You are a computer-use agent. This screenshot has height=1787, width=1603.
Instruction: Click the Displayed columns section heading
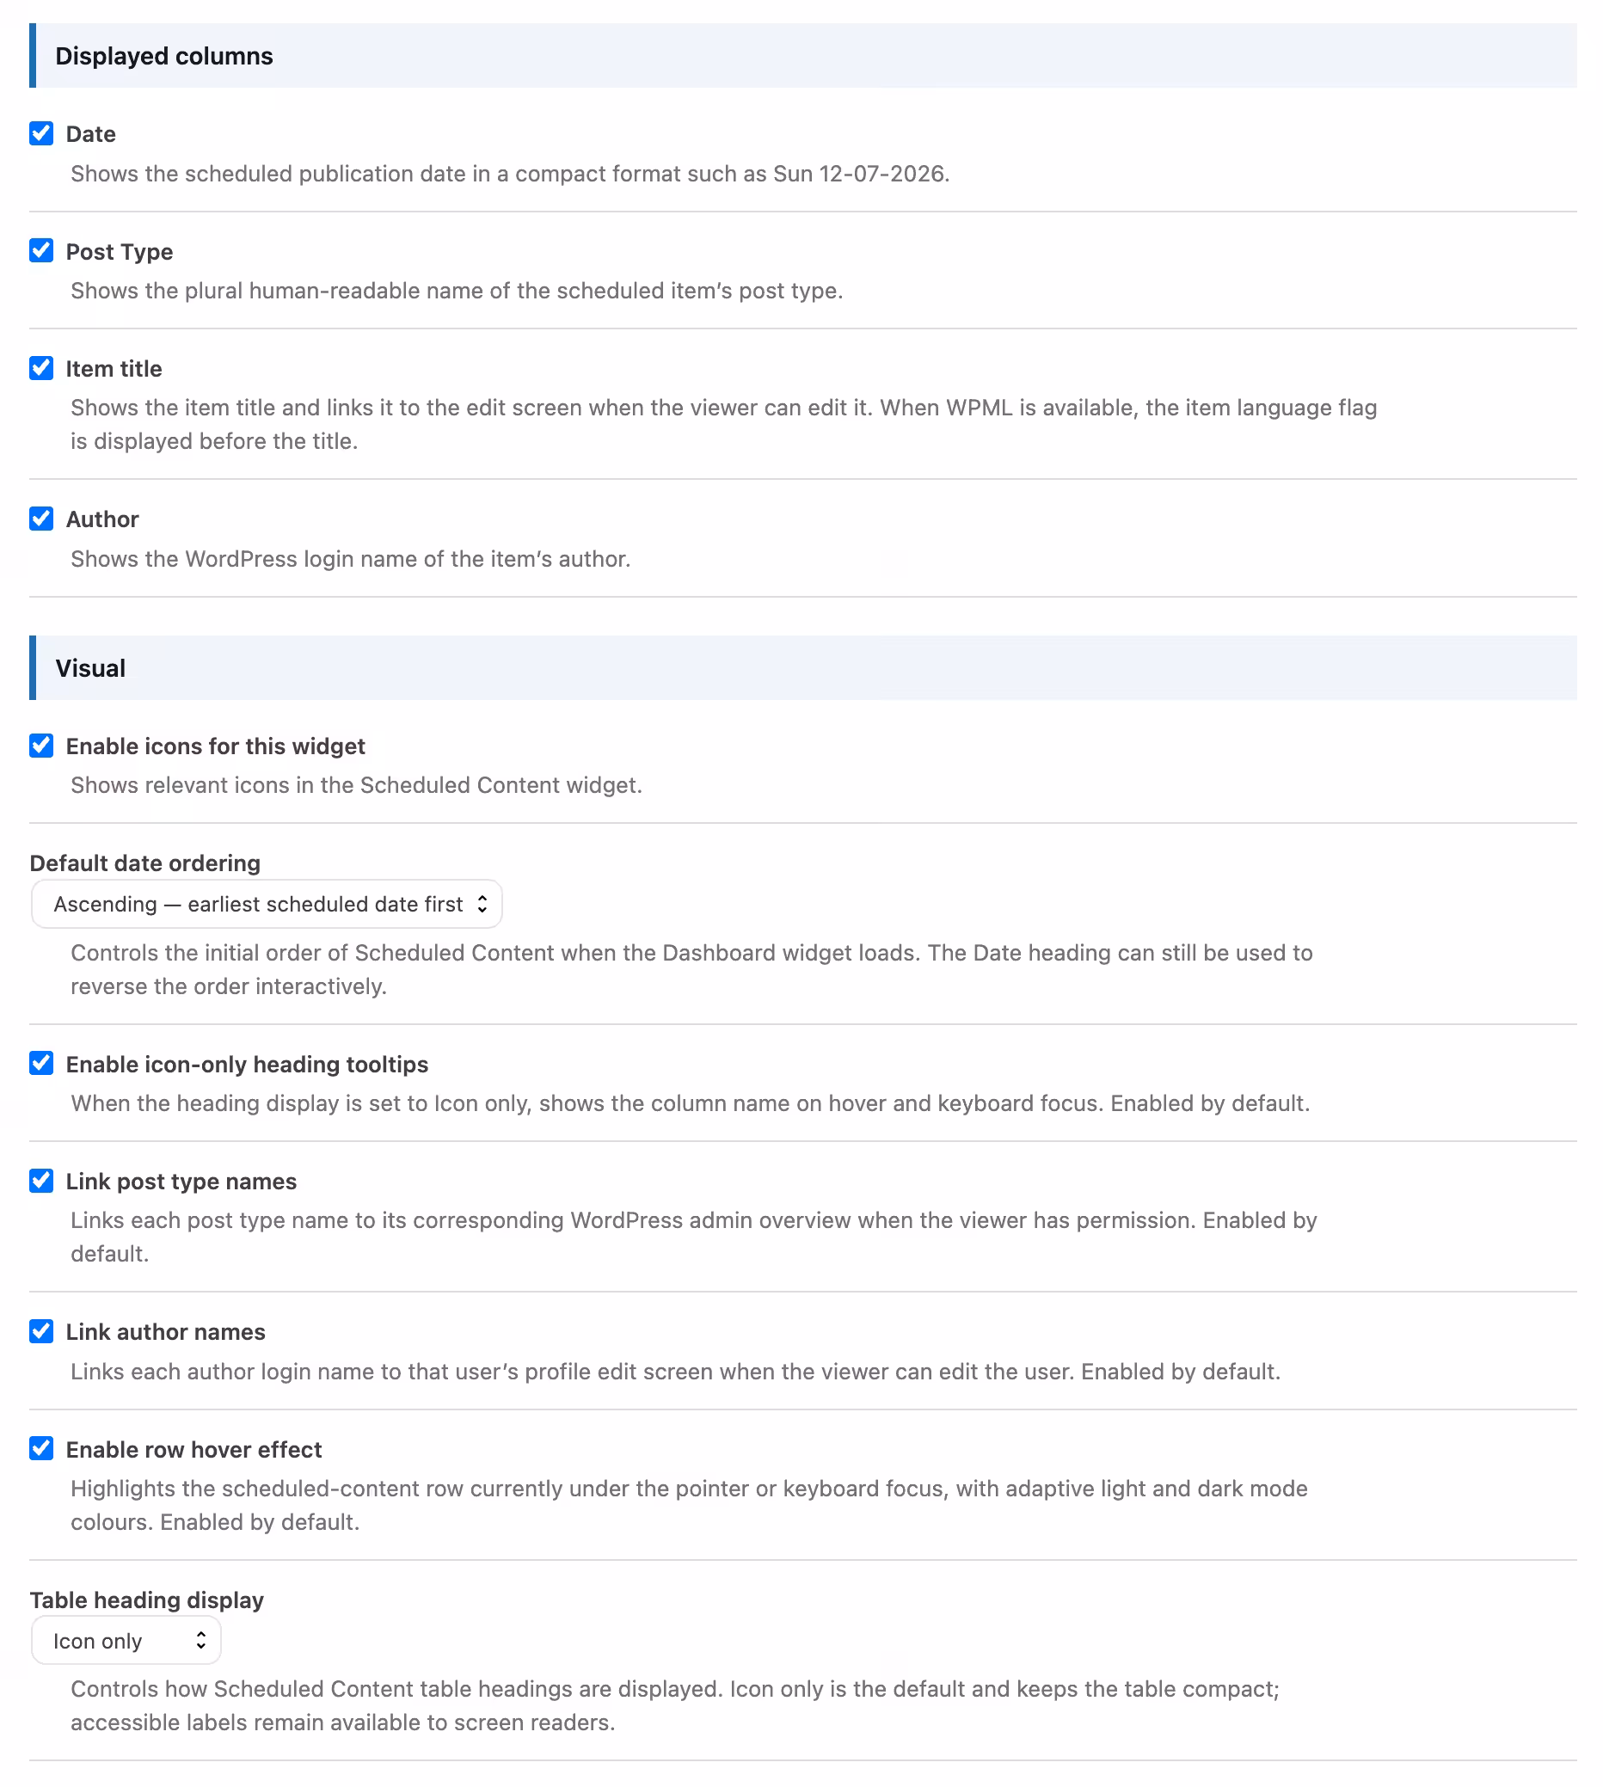click(163, 57)
